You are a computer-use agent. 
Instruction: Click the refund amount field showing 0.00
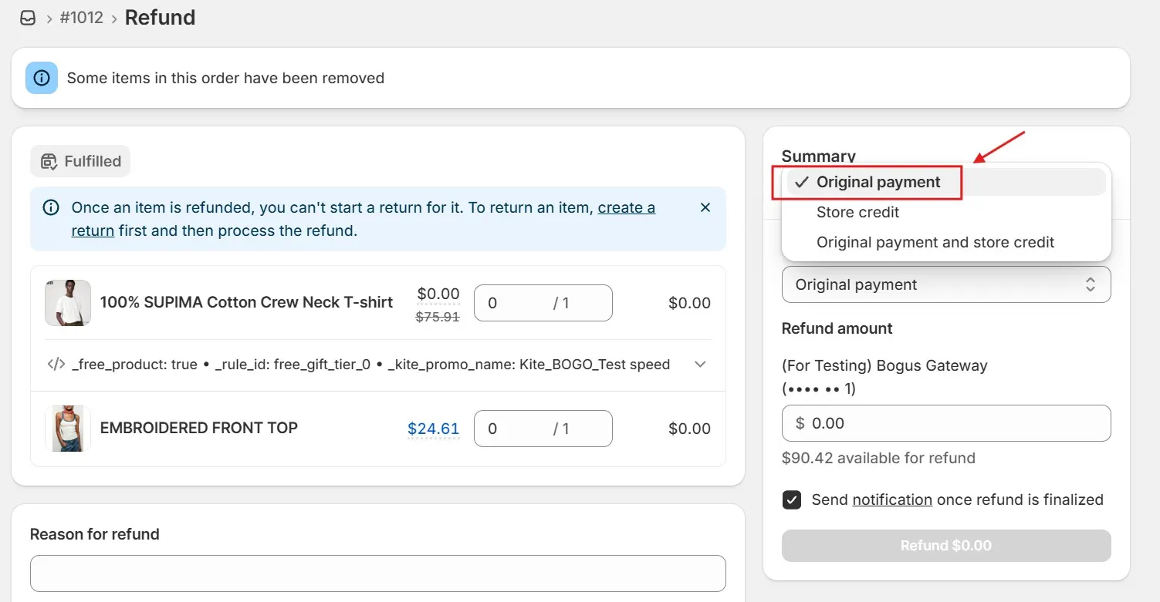coord(946,423)
